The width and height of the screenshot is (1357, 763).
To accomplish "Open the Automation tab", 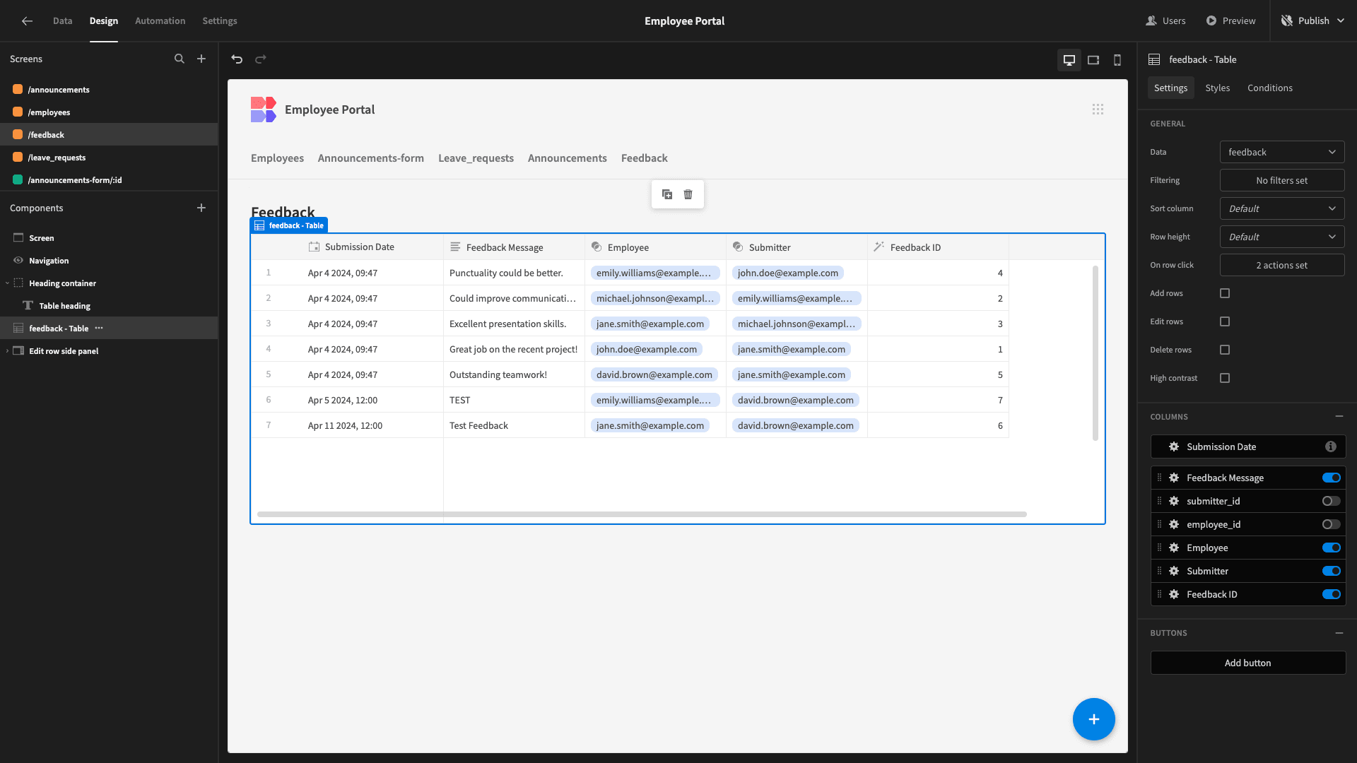I will pyautogui.click(x=160, y=20).
